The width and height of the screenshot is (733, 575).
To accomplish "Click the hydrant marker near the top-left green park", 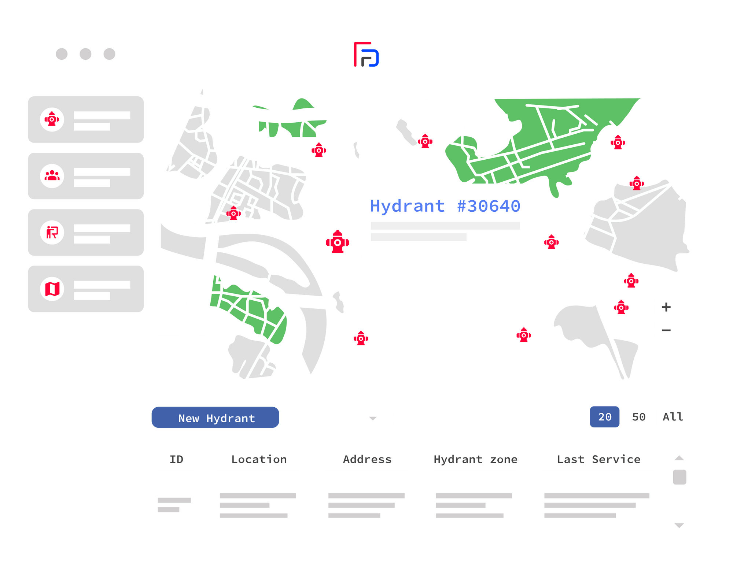I will (x=318, y=151).
